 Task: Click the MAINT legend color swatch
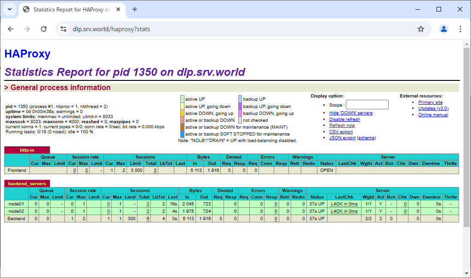(182, 127)
